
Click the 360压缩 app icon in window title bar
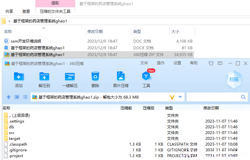click(7, 63)
